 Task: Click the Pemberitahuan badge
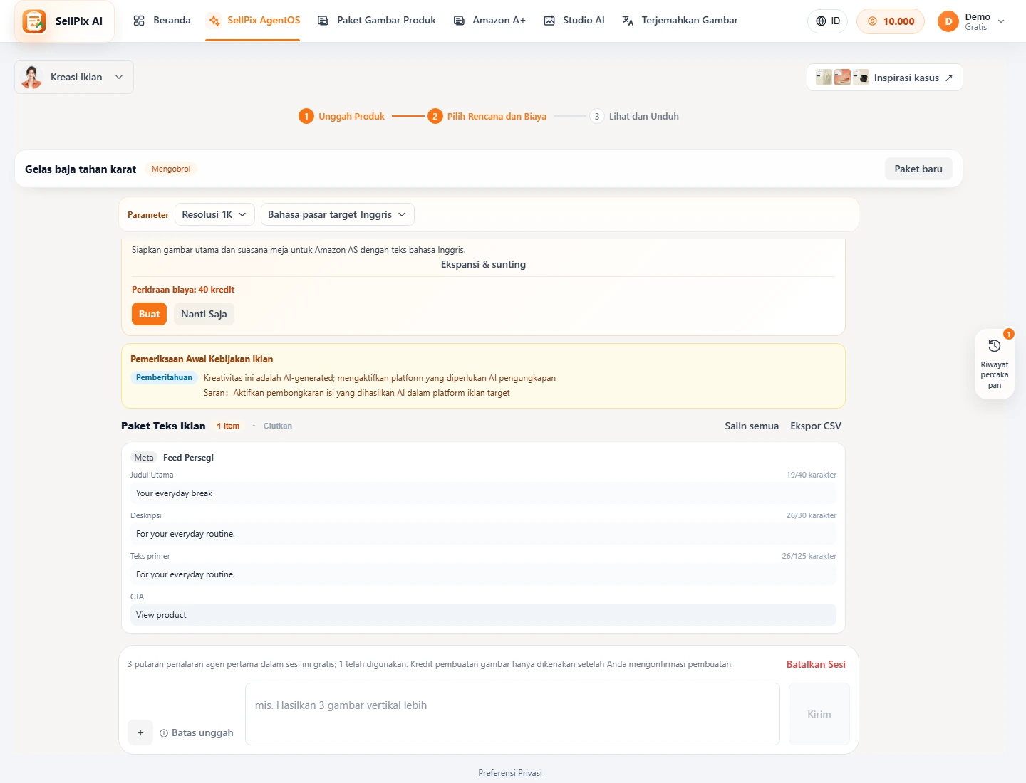[x=164, y=377]
